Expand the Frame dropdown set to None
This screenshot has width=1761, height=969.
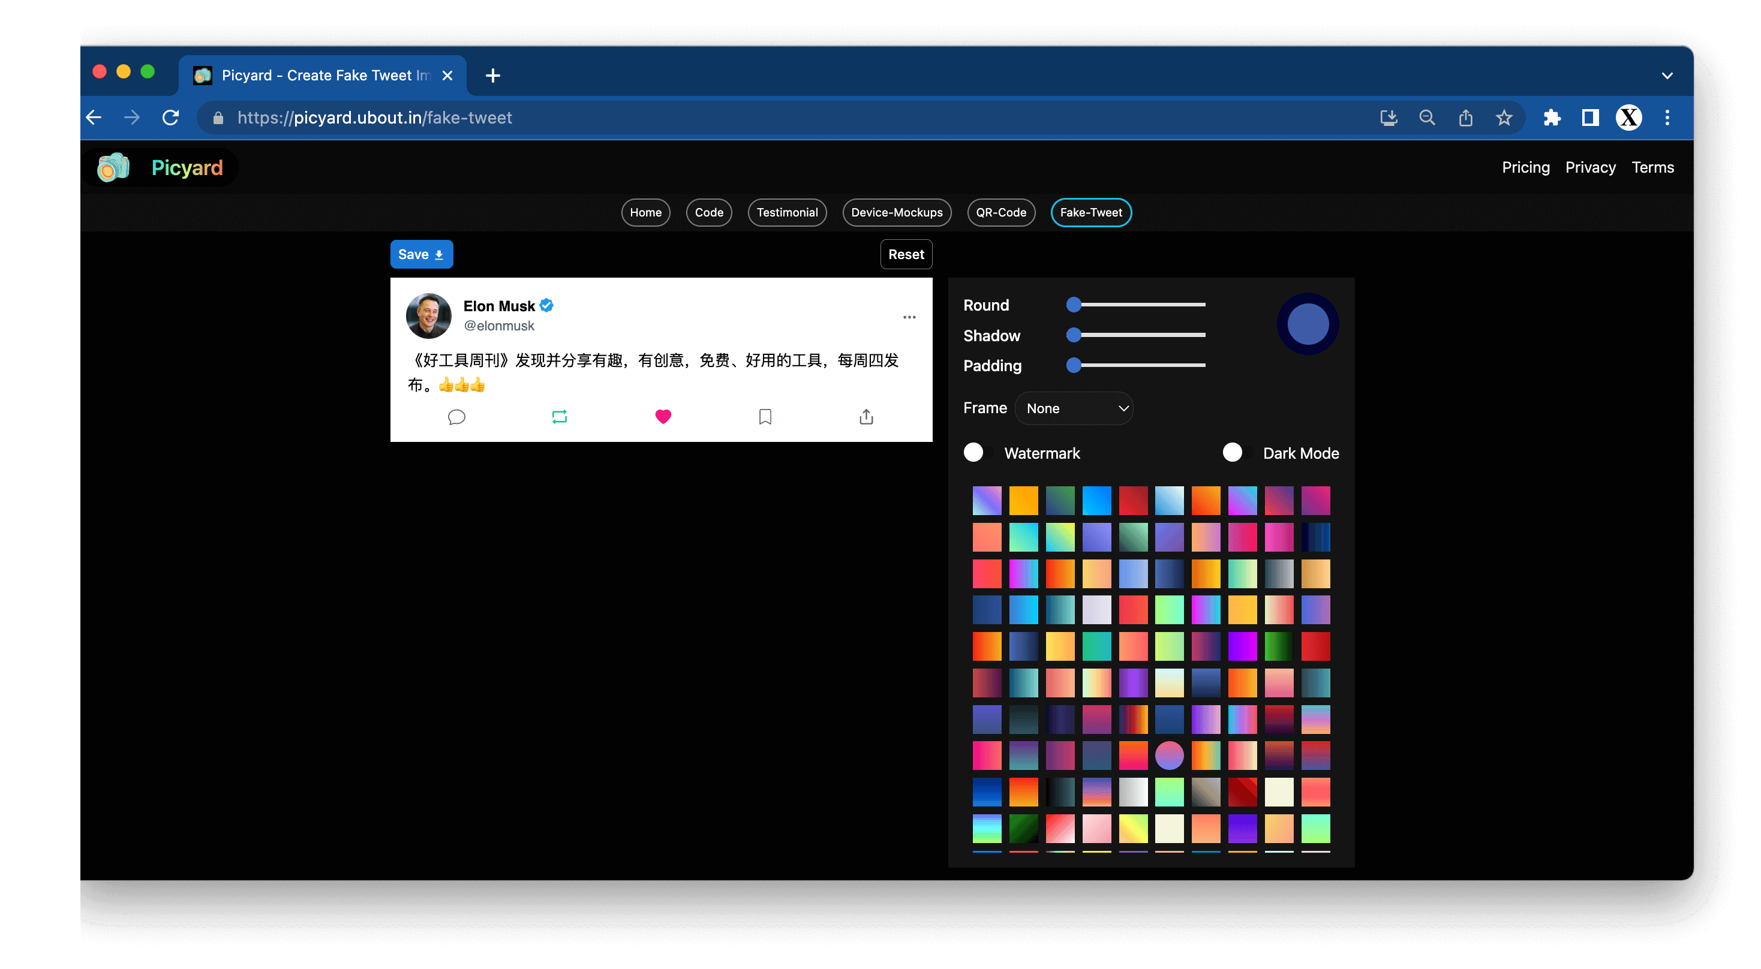pos(1074,408)
